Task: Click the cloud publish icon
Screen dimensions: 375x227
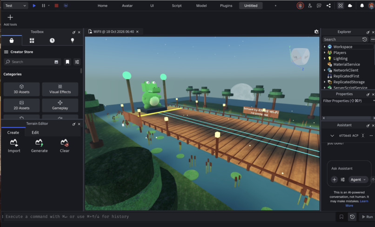Action: click(350, 6)
